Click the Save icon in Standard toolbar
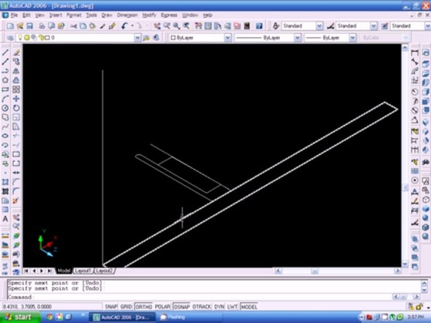The width and height of the screenshot is (431, 323). (30, 26)
